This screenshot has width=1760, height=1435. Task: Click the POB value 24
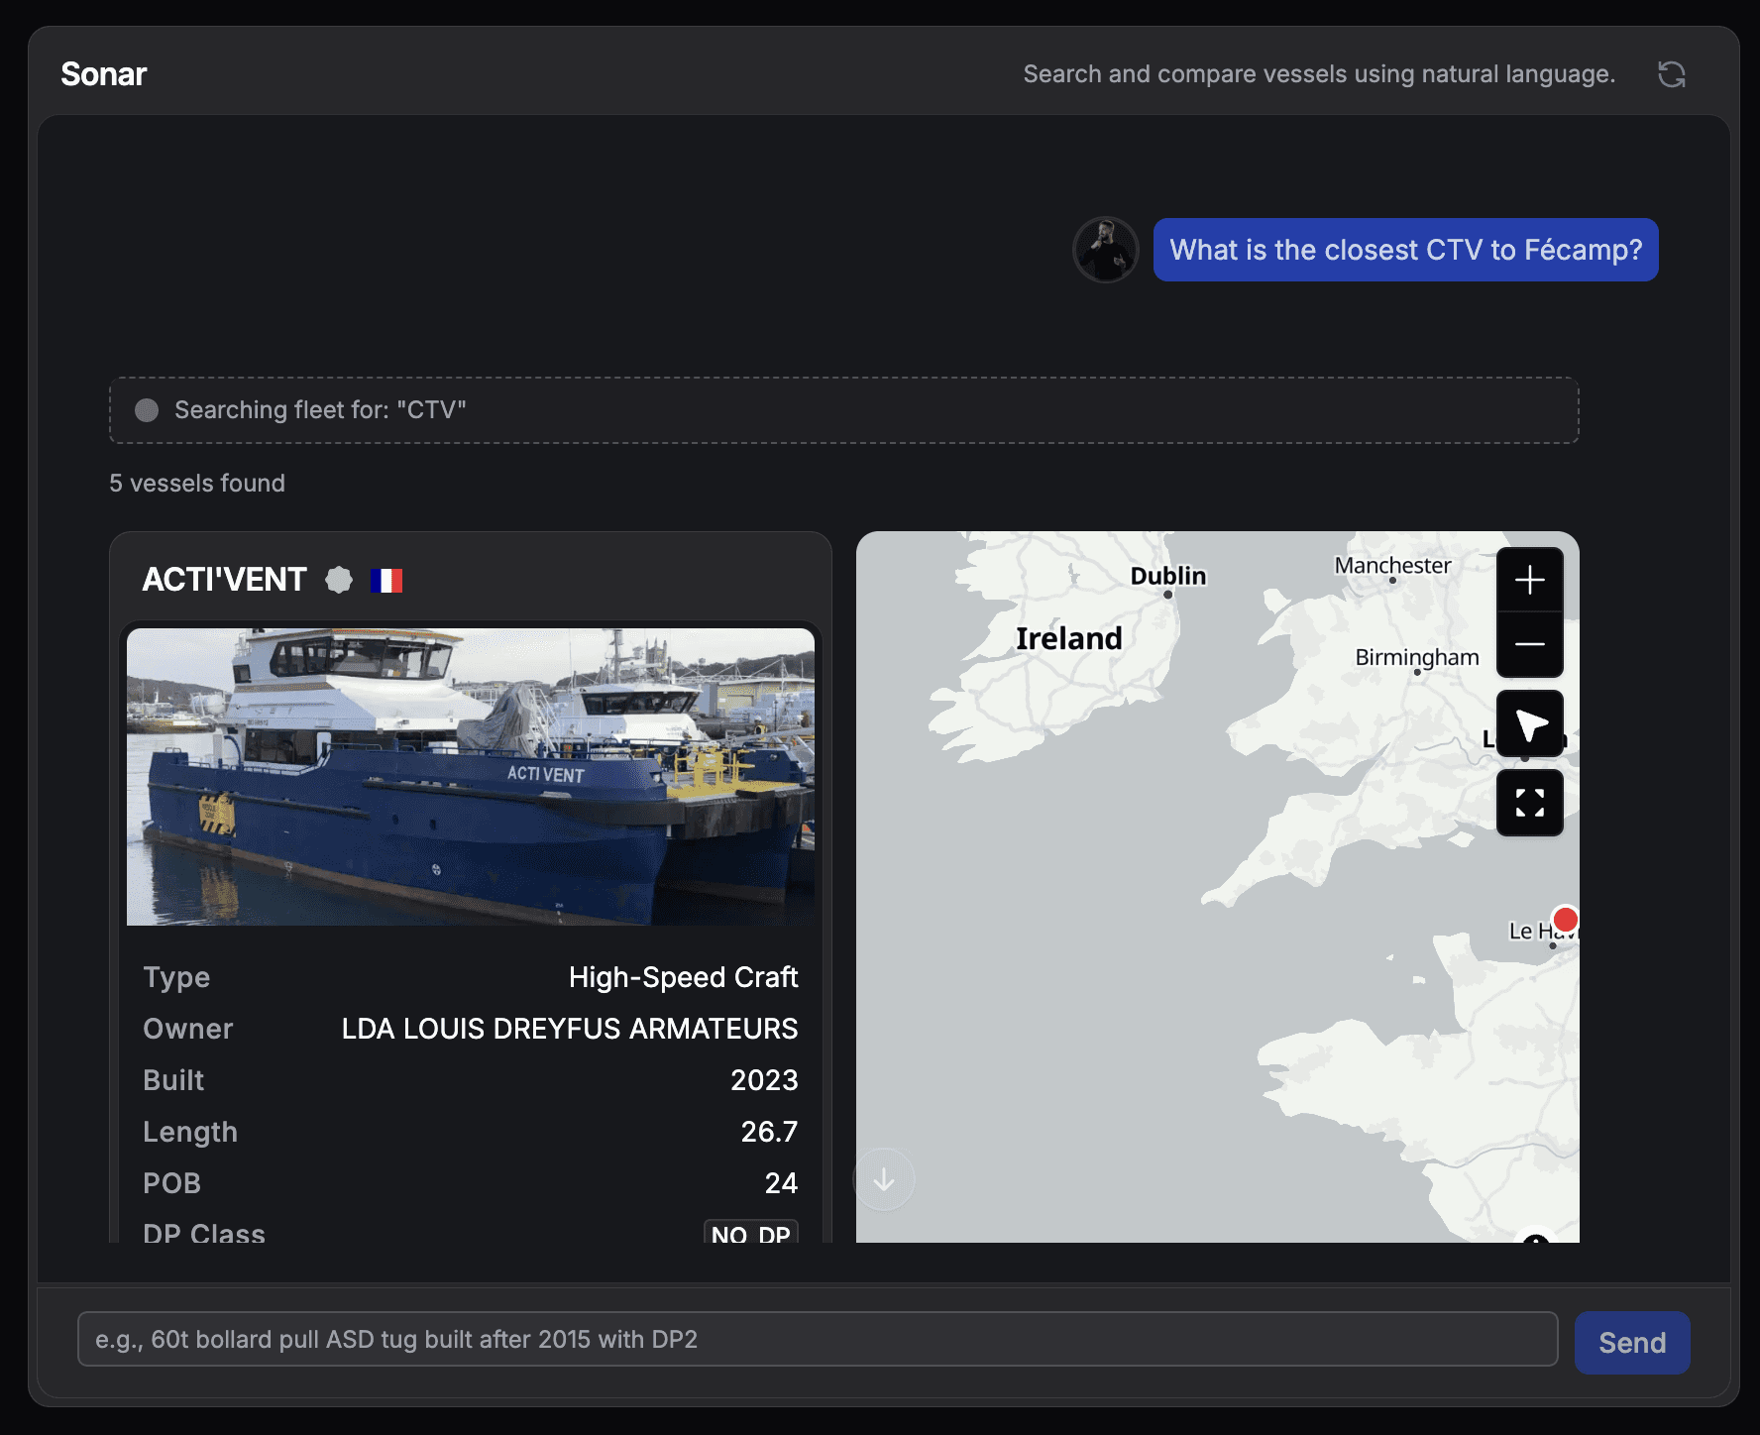pyautogui.click(x=781, y=1183)
